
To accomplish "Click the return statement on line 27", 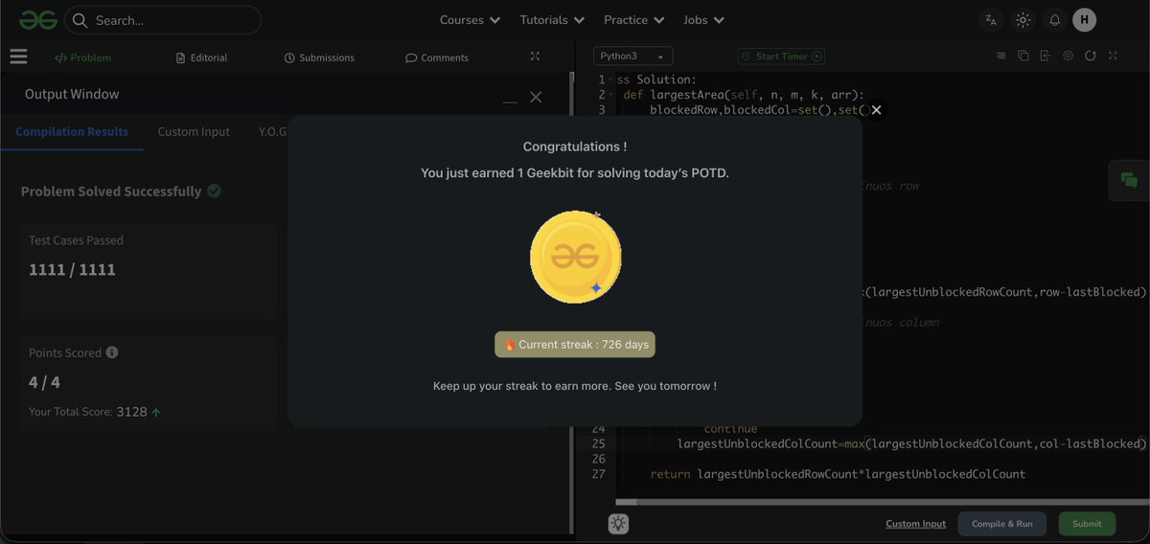I will 838,474.
